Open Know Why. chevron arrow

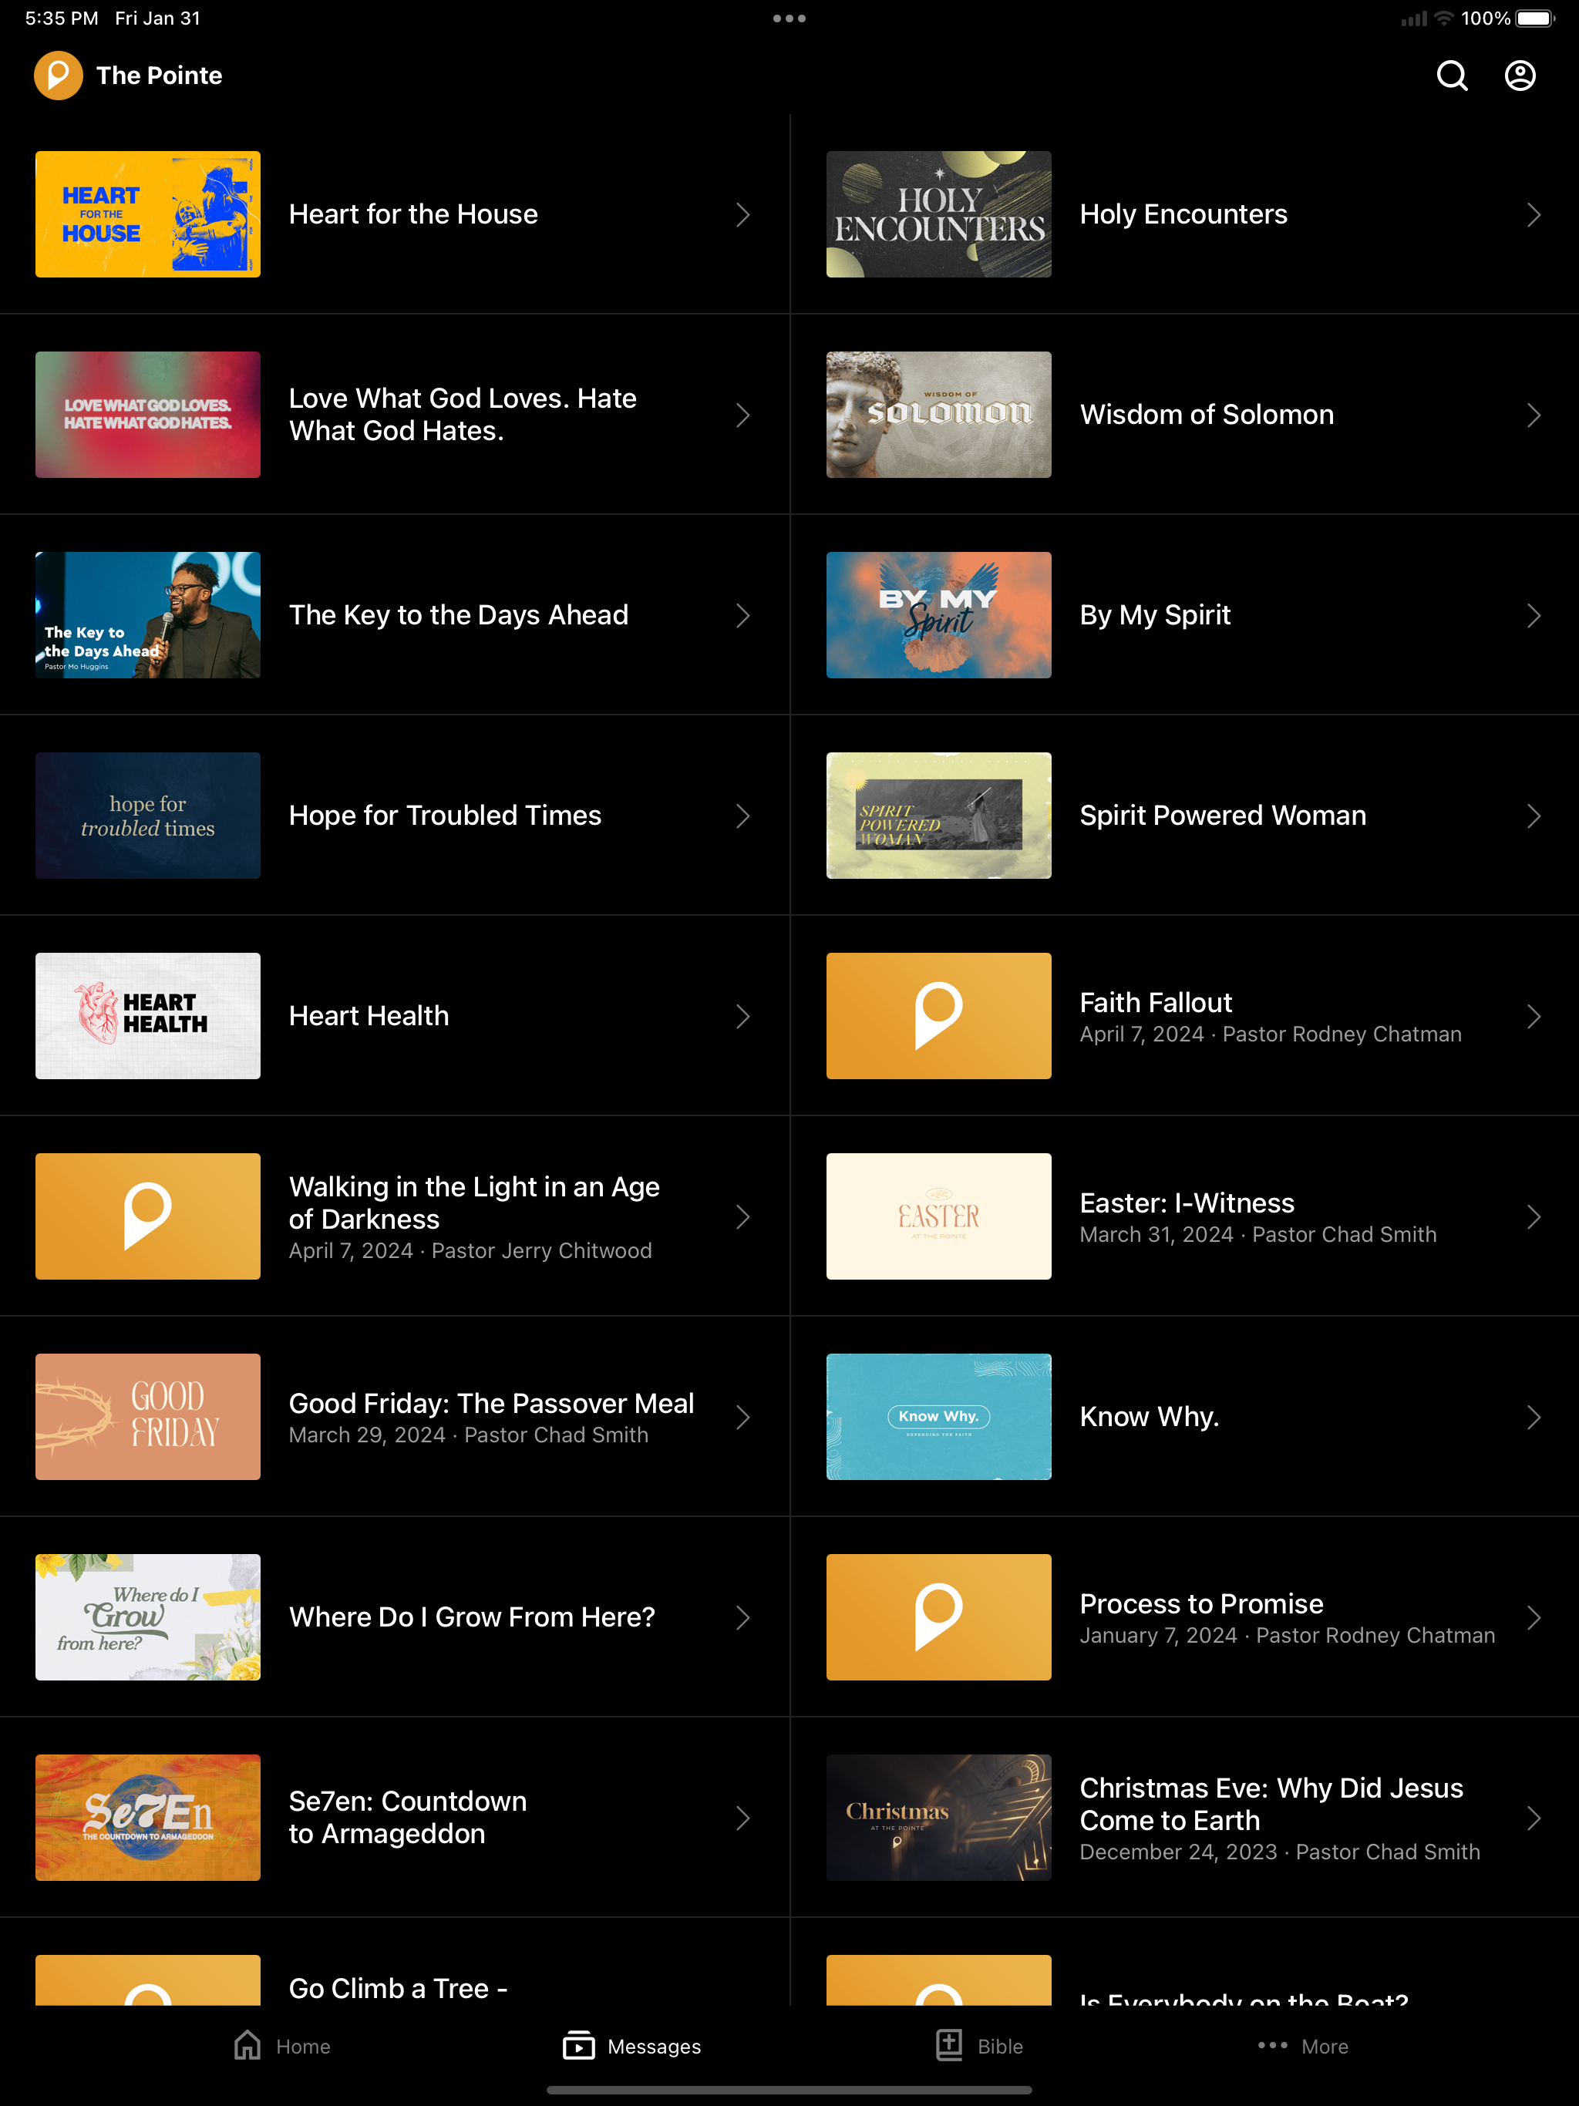pyautogui.click(x=1534, y=1417)
